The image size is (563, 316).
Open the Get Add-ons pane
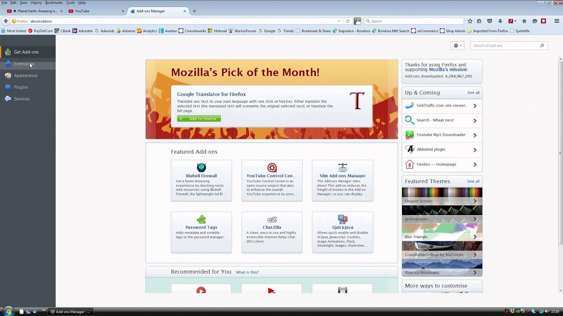click(28, 52)
